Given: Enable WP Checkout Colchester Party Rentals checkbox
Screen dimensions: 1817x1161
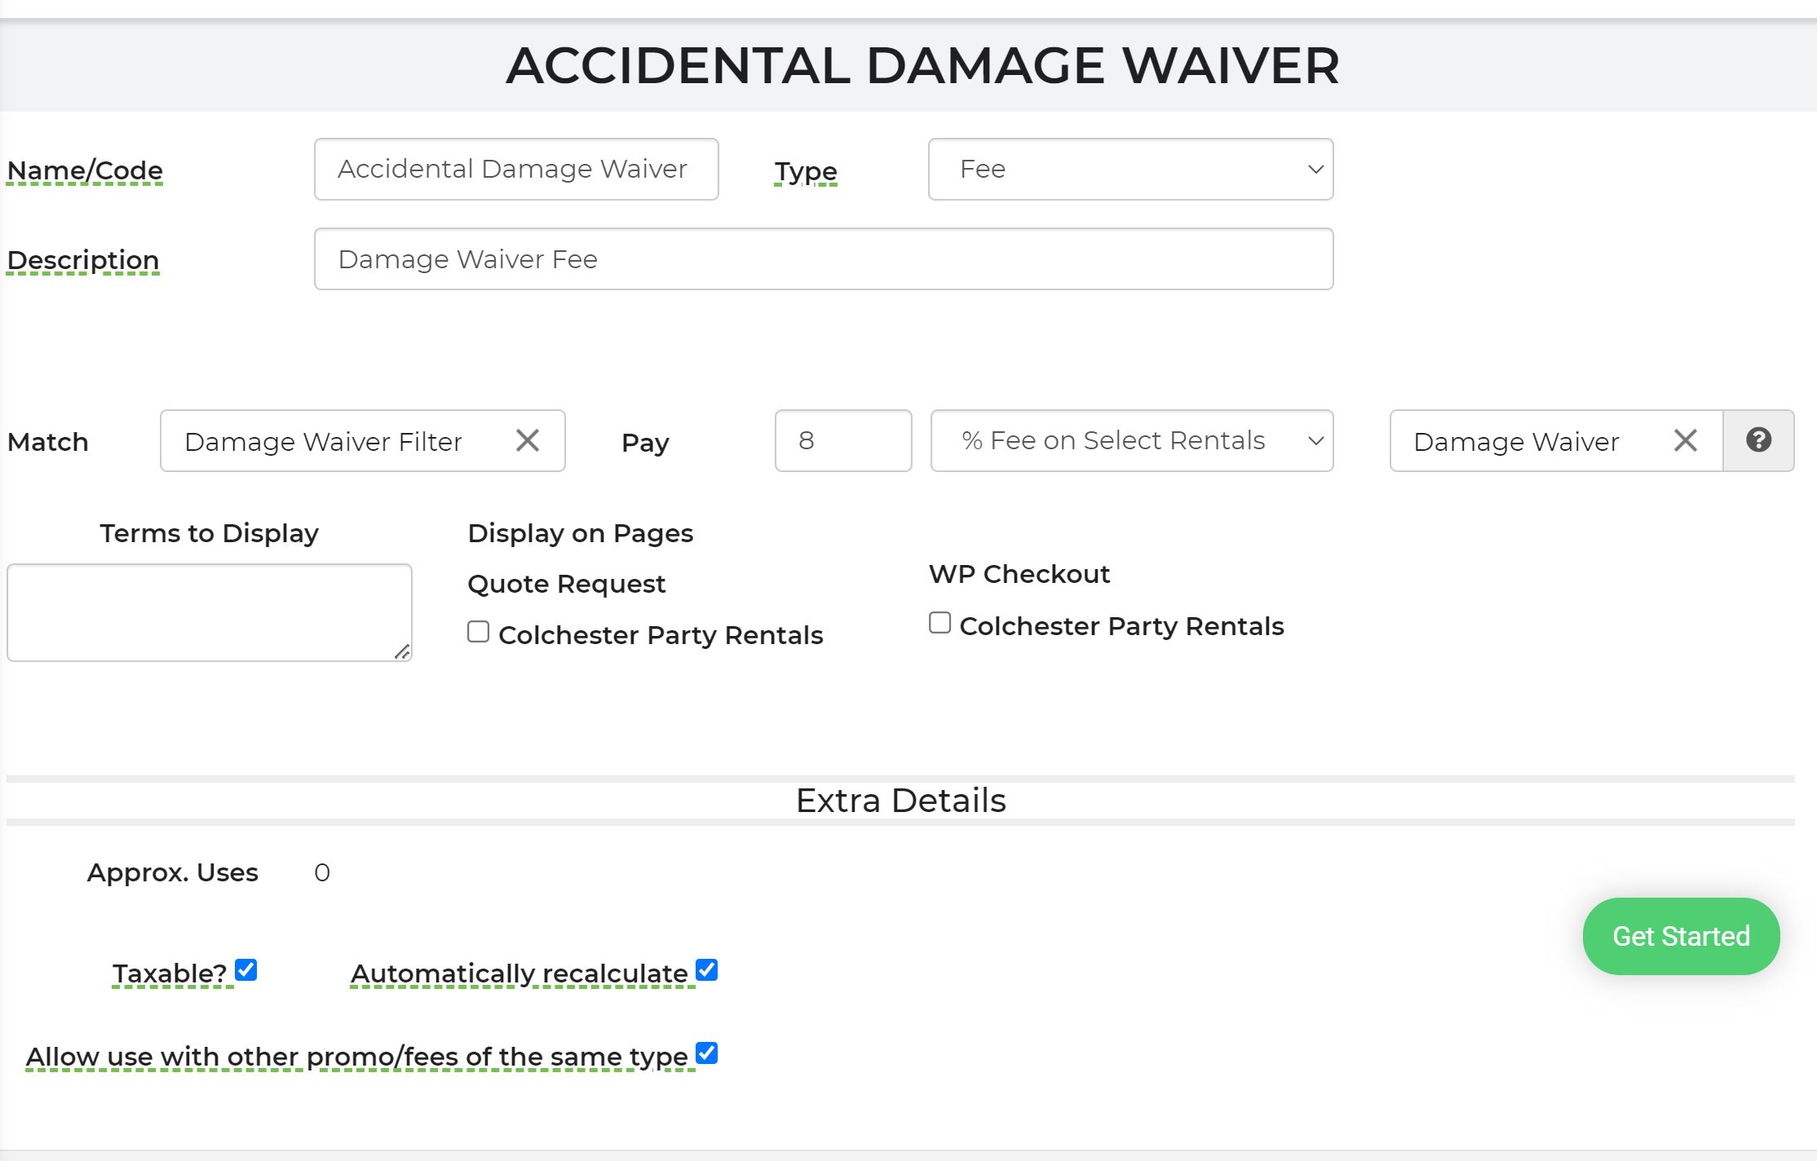Looking at the screenshot, I should point(939,623).
